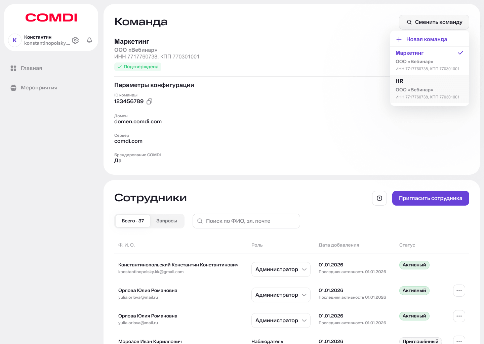The image size is (484, 344).
Task: Click the employee search field
Action: pyautogui.click(x=246, y=221)
